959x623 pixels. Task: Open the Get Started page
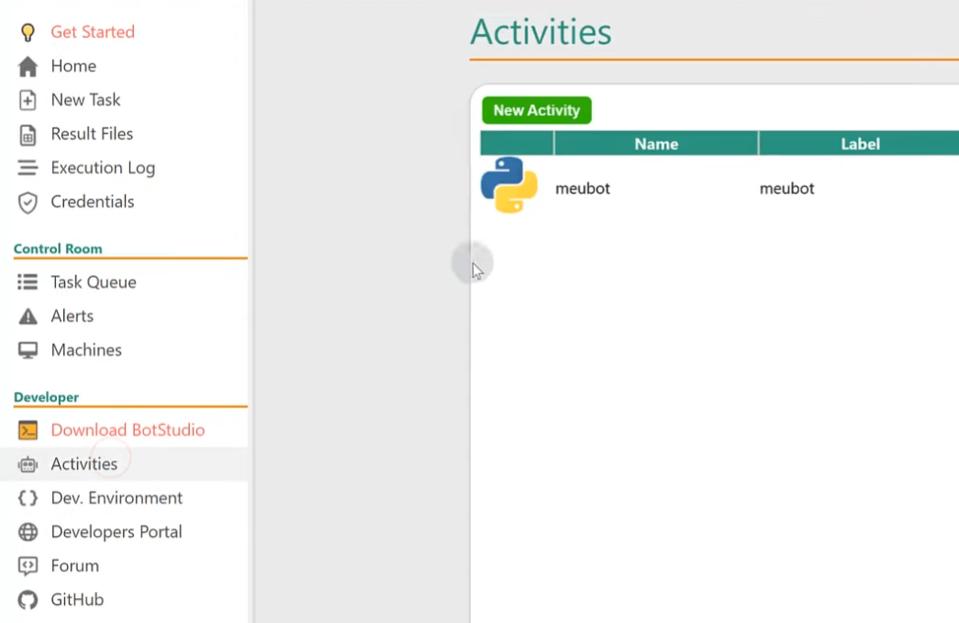point(93,32)
